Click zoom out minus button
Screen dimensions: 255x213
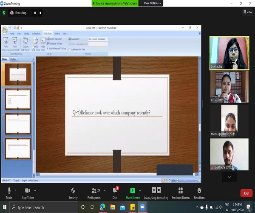(178, 180)
